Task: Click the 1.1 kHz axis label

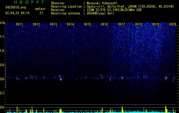Action: [2, 37]
